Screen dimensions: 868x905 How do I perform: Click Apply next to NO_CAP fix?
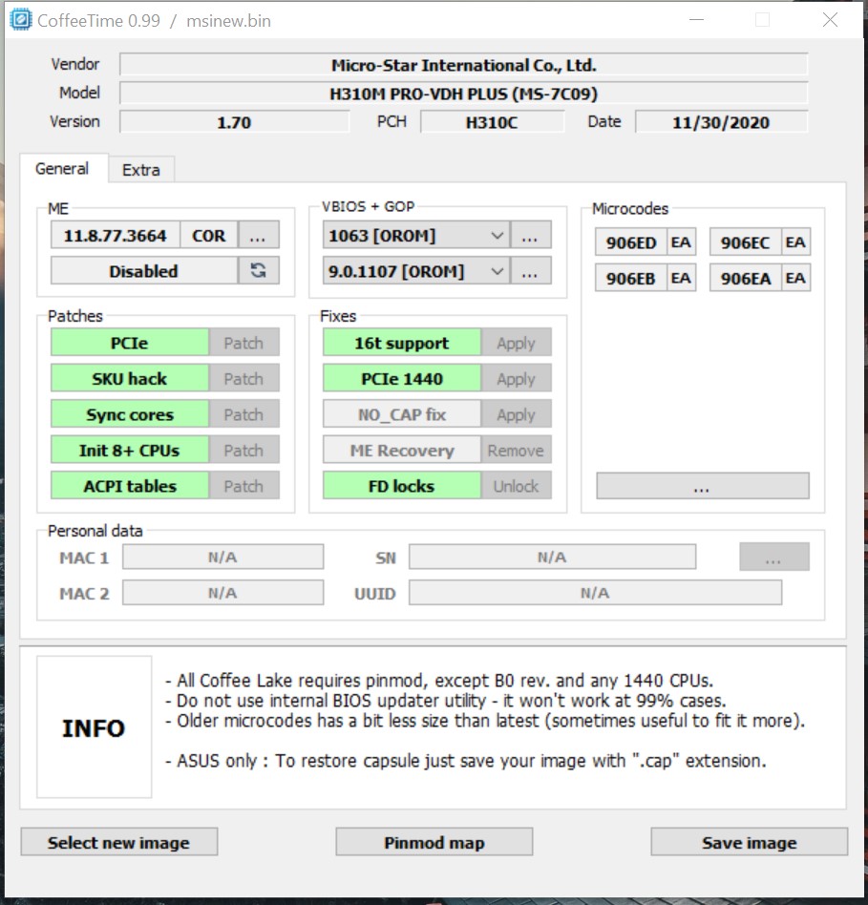(x=516, y=414)
